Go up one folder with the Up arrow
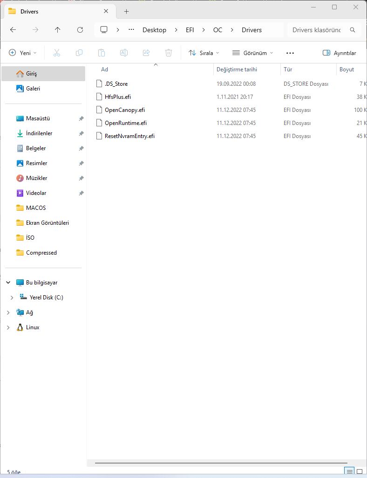 [x=58, y=30]
